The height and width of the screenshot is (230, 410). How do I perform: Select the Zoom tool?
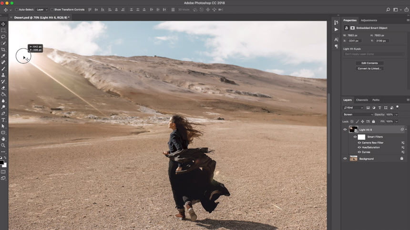[3, 145]
